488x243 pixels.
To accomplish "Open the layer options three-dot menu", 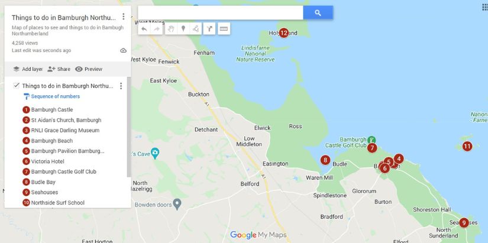I will pyautogui.click(x=121, y=86).
